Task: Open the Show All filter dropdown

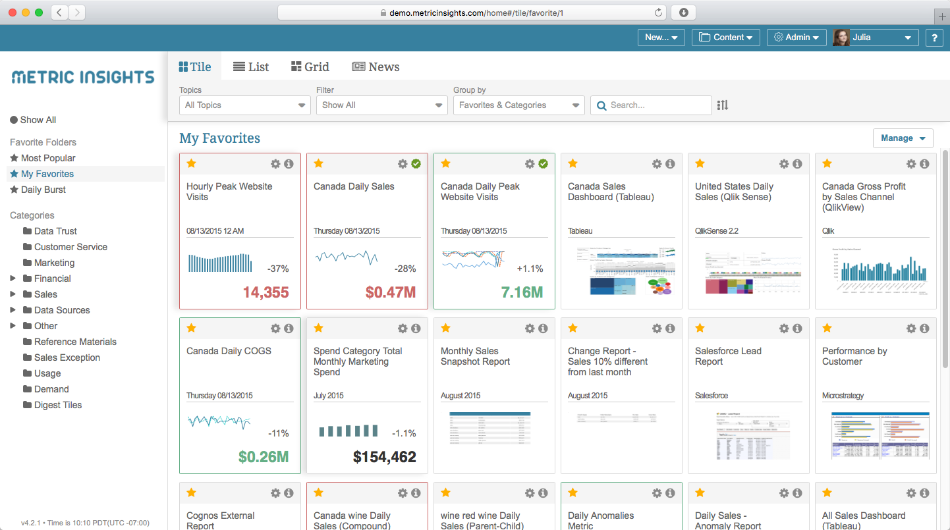Action: pos(382,105)
